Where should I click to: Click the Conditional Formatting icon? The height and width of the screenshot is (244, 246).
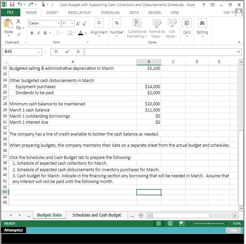[137, 23]
